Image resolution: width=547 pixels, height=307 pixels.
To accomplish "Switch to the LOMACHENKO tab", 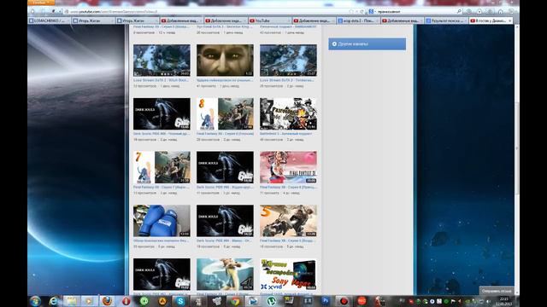I will [x=50, y=20].
